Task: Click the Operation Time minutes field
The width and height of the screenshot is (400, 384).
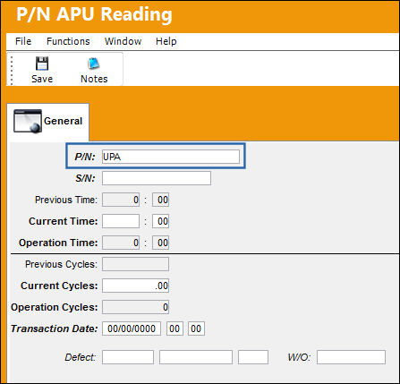Action: point(160,243)
